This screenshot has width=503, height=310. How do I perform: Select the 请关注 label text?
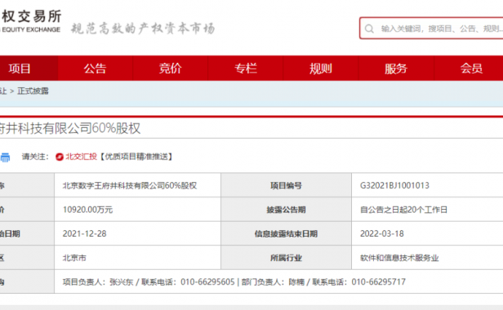(35, 157)
